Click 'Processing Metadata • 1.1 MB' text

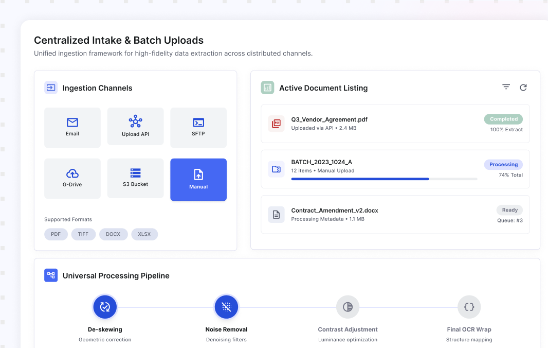327,219
